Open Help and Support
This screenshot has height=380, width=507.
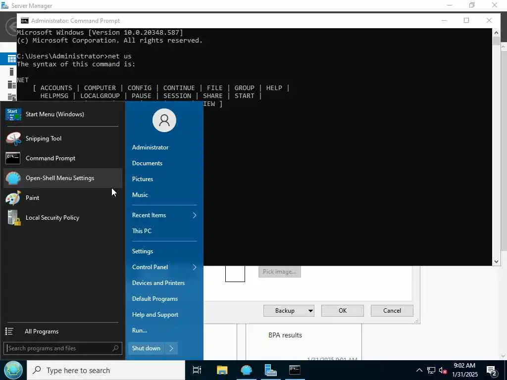click(x=155, y=315)
